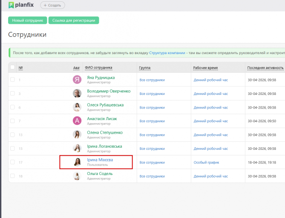This screenshot has width=285, height=218.
Task: Click Олена Степушенко's avatar photo
Action: (x=77, y=135)
